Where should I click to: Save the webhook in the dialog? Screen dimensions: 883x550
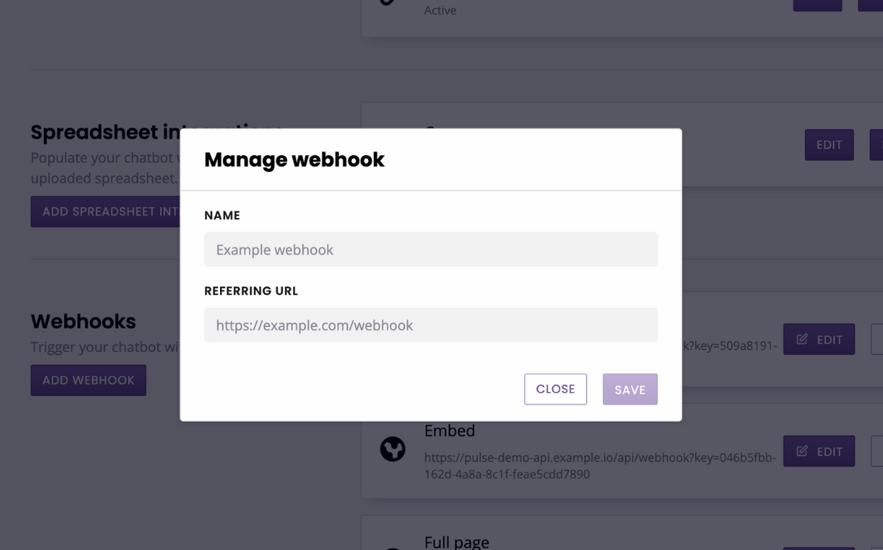[x=629, y=389]
